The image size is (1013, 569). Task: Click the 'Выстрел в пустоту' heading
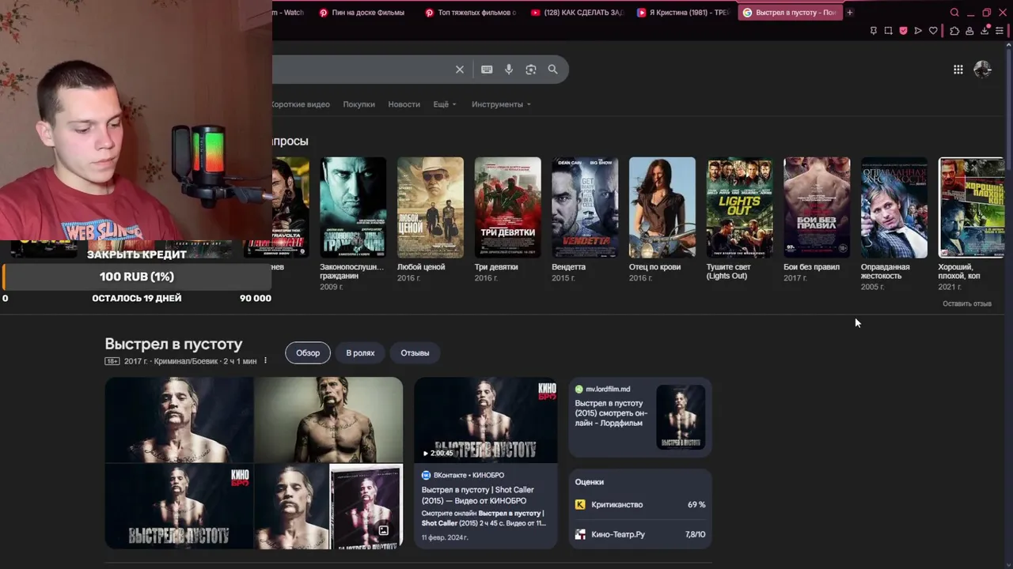pos(173,345)
